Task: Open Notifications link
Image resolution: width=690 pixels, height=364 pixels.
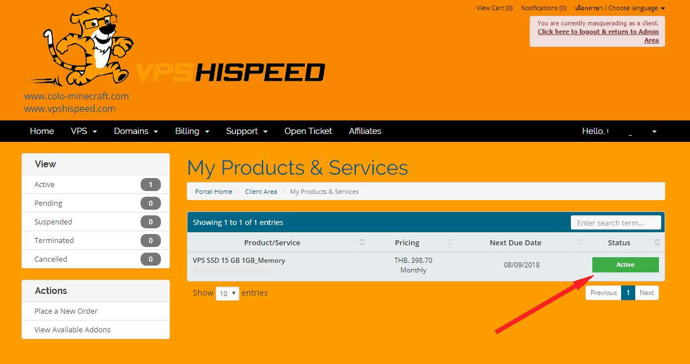Action: point(544,8)
